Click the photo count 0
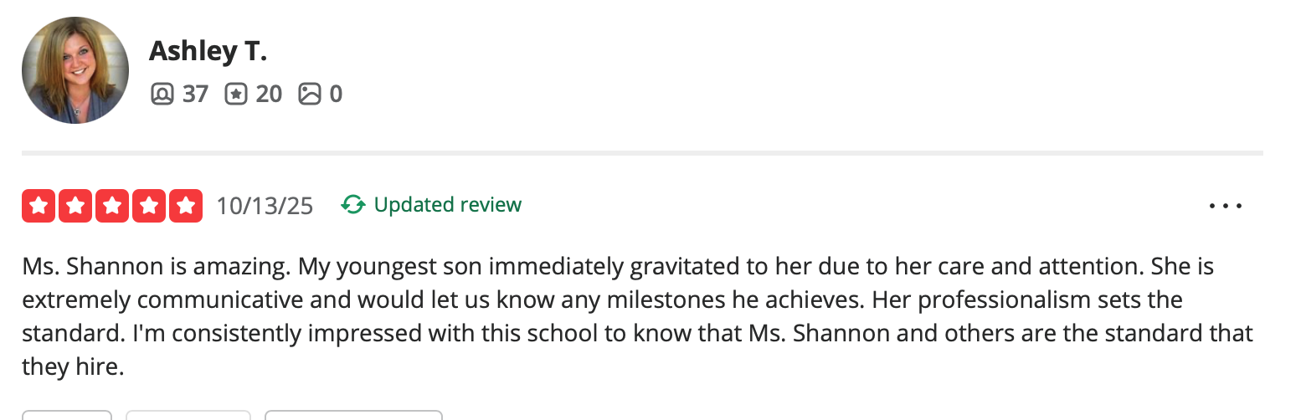 (336, 94)
